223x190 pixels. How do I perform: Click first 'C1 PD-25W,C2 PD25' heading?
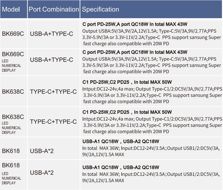pos(106,82)
